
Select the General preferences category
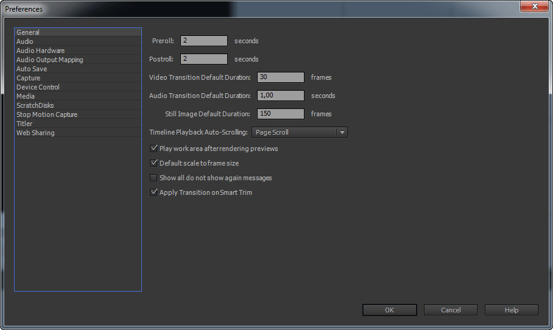(x=77, y=32)
